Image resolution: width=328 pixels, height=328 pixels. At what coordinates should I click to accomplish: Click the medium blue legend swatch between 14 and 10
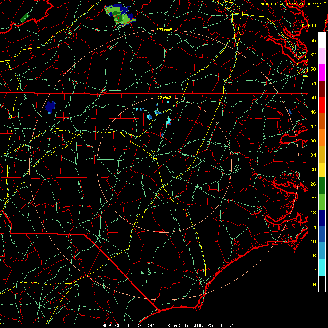click(x=322, y=234)
